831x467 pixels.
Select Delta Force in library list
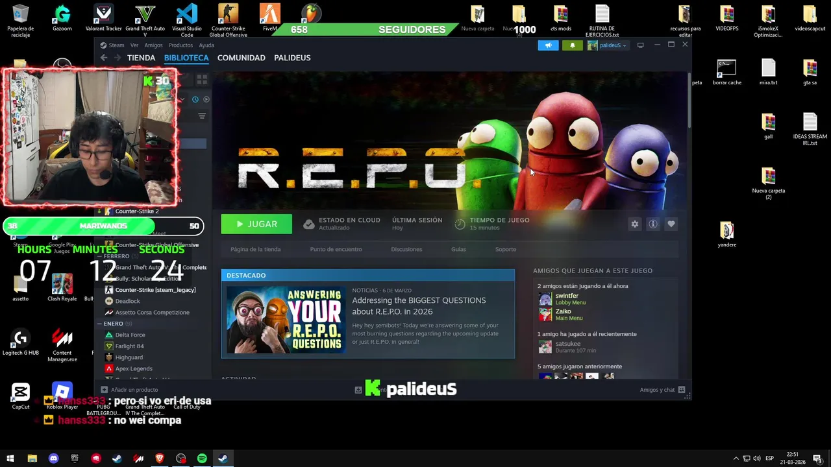tap(130, 335)
